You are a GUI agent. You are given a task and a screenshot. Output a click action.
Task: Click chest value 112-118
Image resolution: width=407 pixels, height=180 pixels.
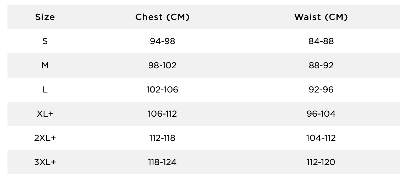[163, 138]
